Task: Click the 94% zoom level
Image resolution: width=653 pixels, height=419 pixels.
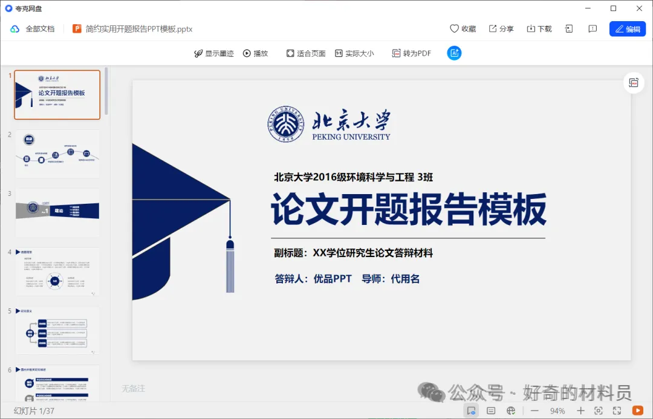Action: pos(557,411)
